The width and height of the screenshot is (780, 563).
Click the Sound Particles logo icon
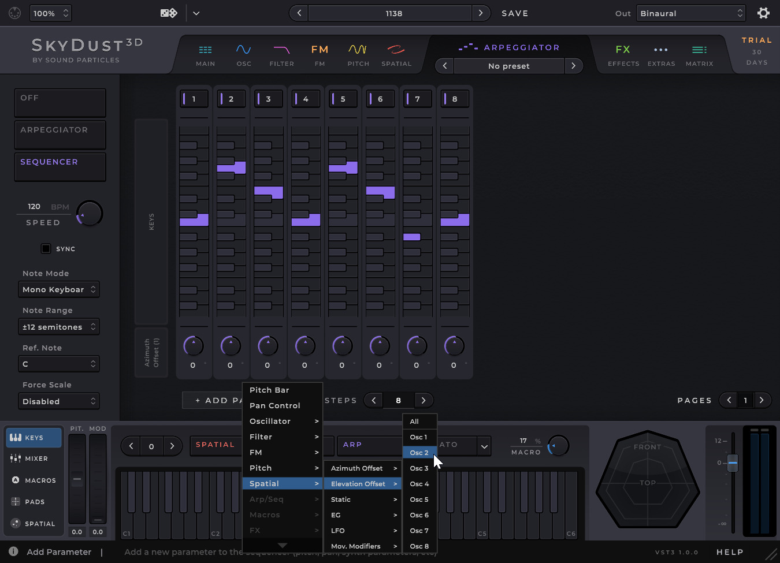pos(15,13)
